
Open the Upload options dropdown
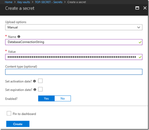74,27
